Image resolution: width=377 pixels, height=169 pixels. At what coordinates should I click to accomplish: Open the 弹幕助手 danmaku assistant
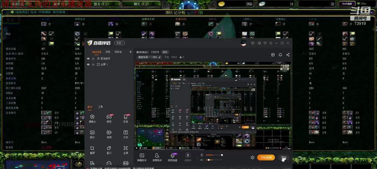coord(142,157)
